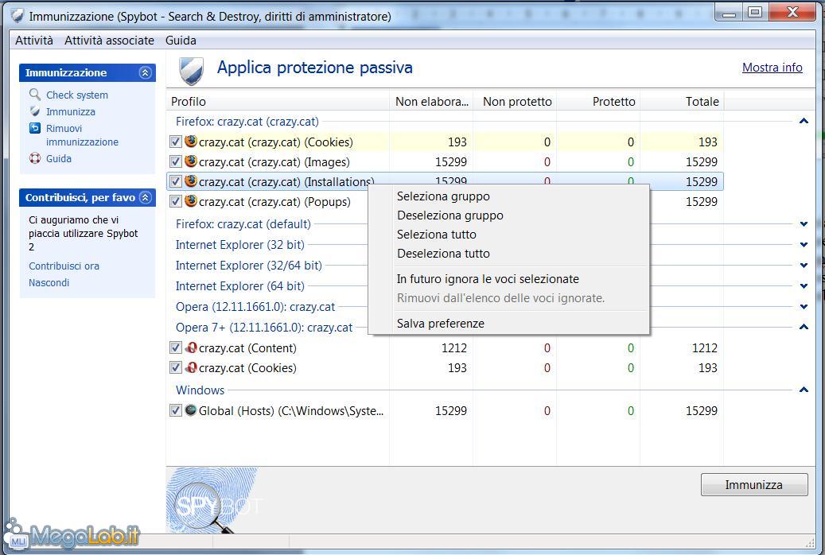Sort by the Non protetto column header
The width and height of the screenshot is (825, 555).
coord(515,102)
